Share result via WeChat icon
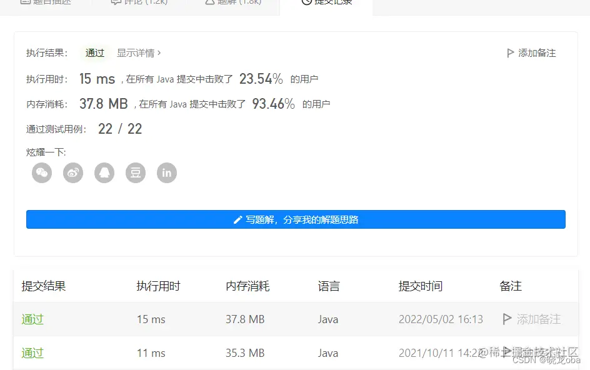 click(42, 172)
